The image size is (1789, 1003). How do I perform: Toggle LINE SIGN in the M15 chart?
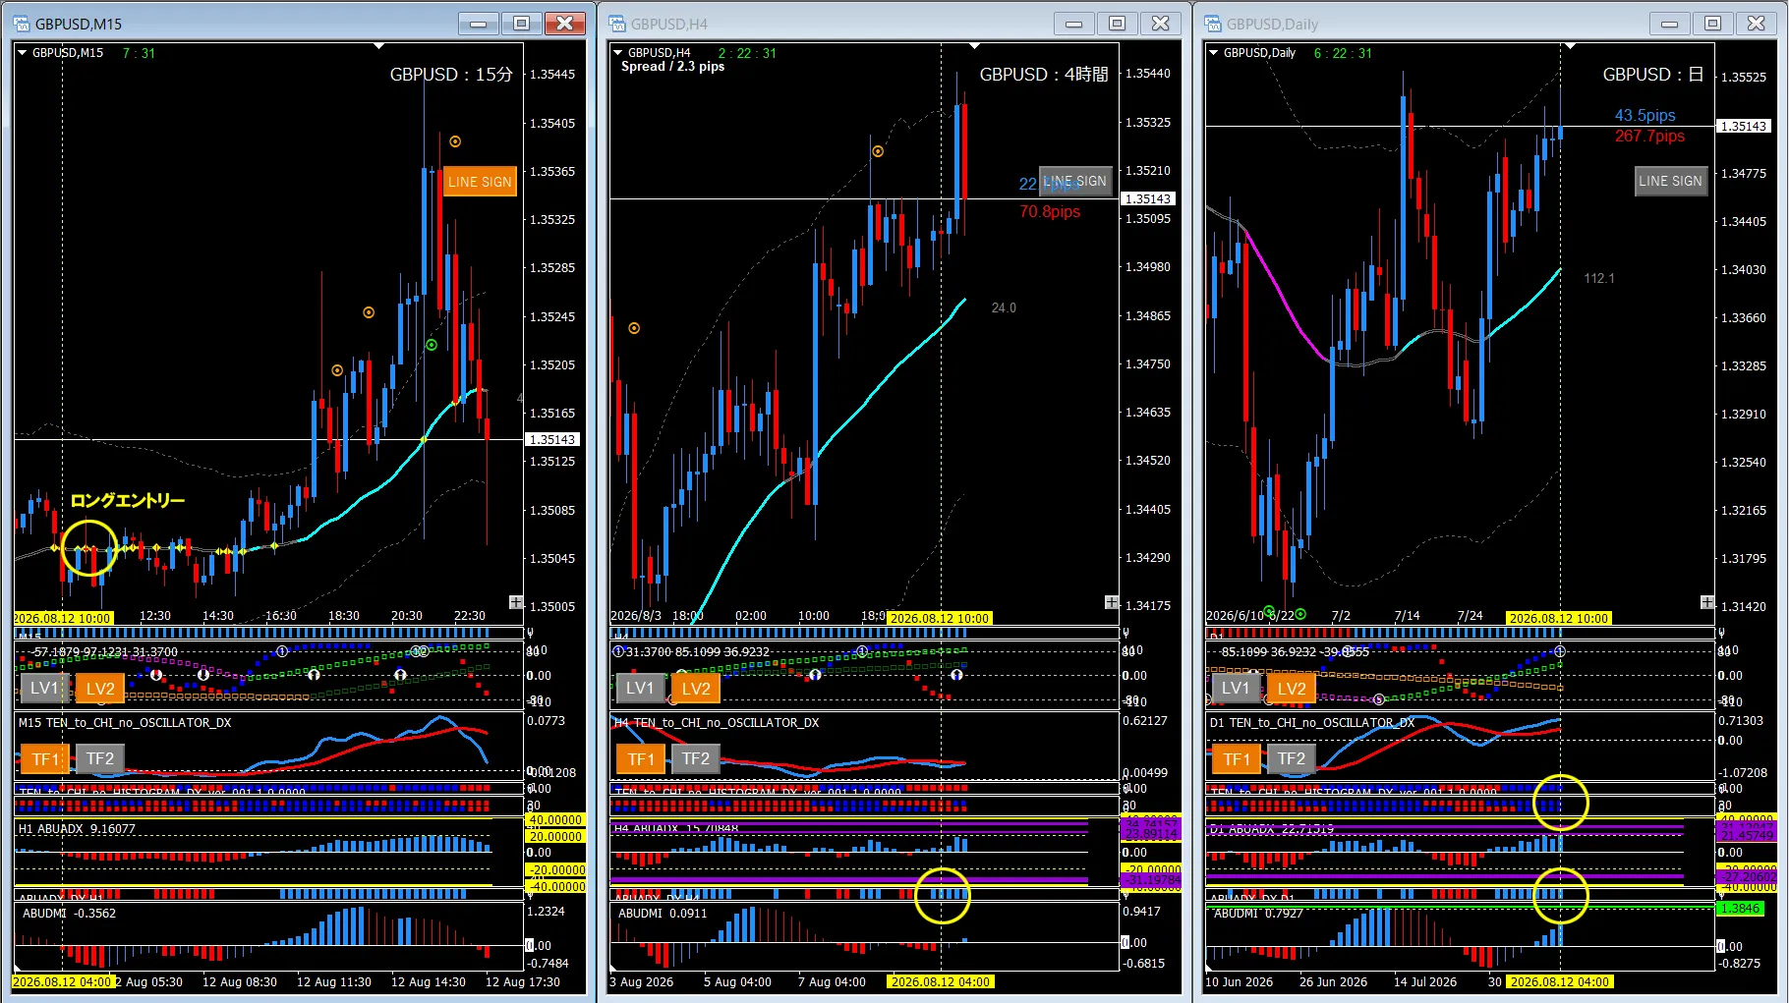pos(480,182)
